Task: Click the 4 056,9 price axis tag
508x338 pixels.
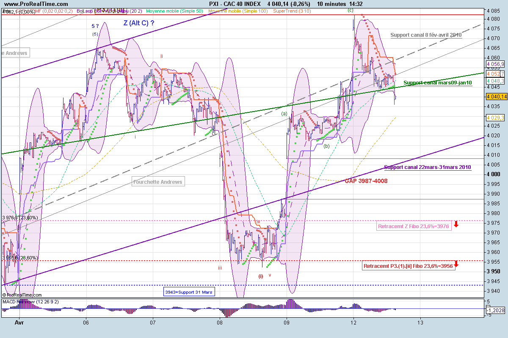Action: click(x=496, y=64)
